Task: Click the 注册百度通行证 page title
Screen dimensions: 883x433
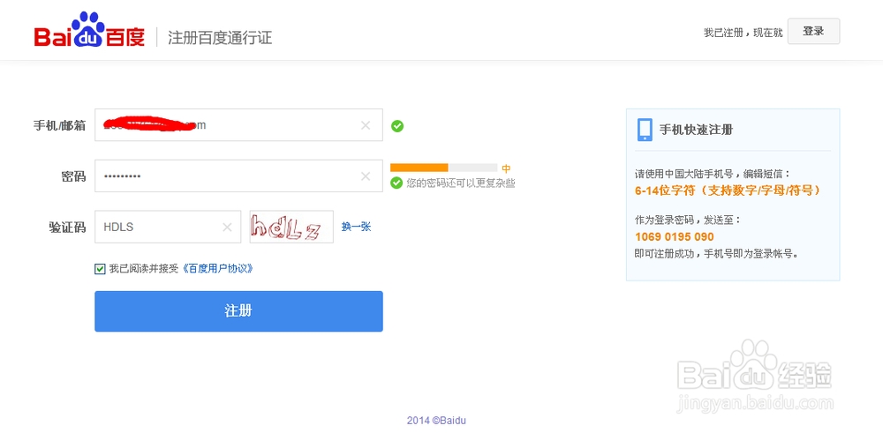Action: 220,38
